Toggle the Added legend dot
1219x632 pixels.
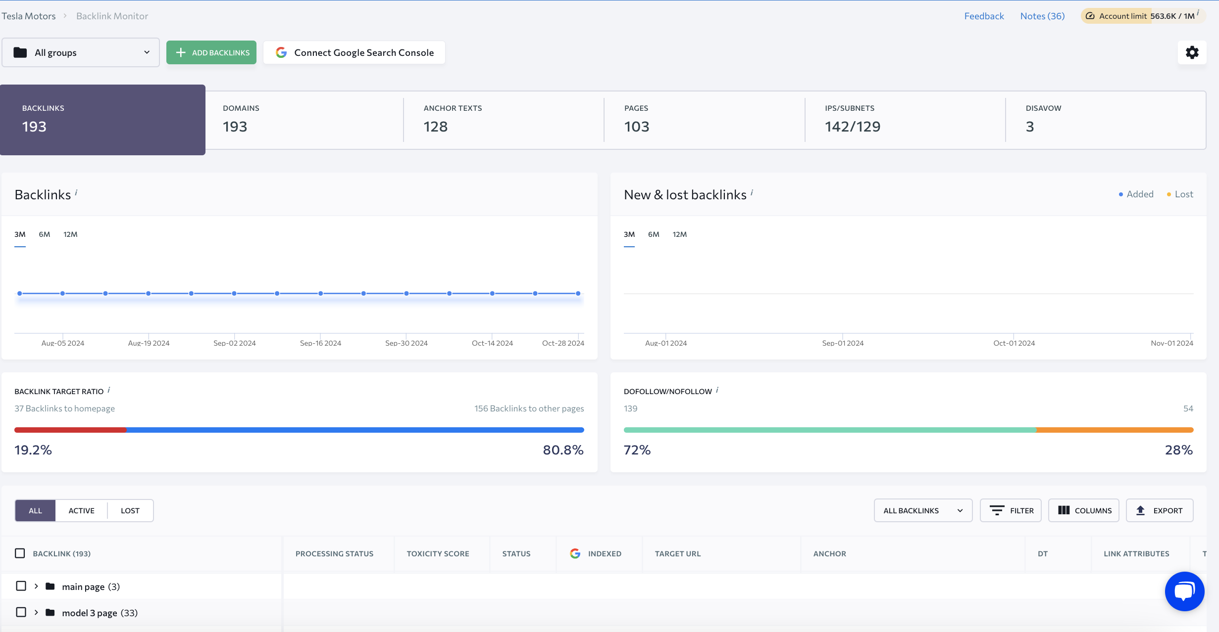click(x=1120, y=194)
